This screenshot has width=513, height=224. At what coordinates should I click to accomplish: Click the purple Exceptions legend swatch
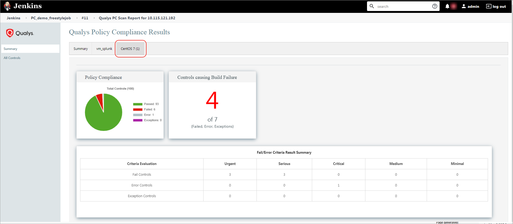point(138,120)
